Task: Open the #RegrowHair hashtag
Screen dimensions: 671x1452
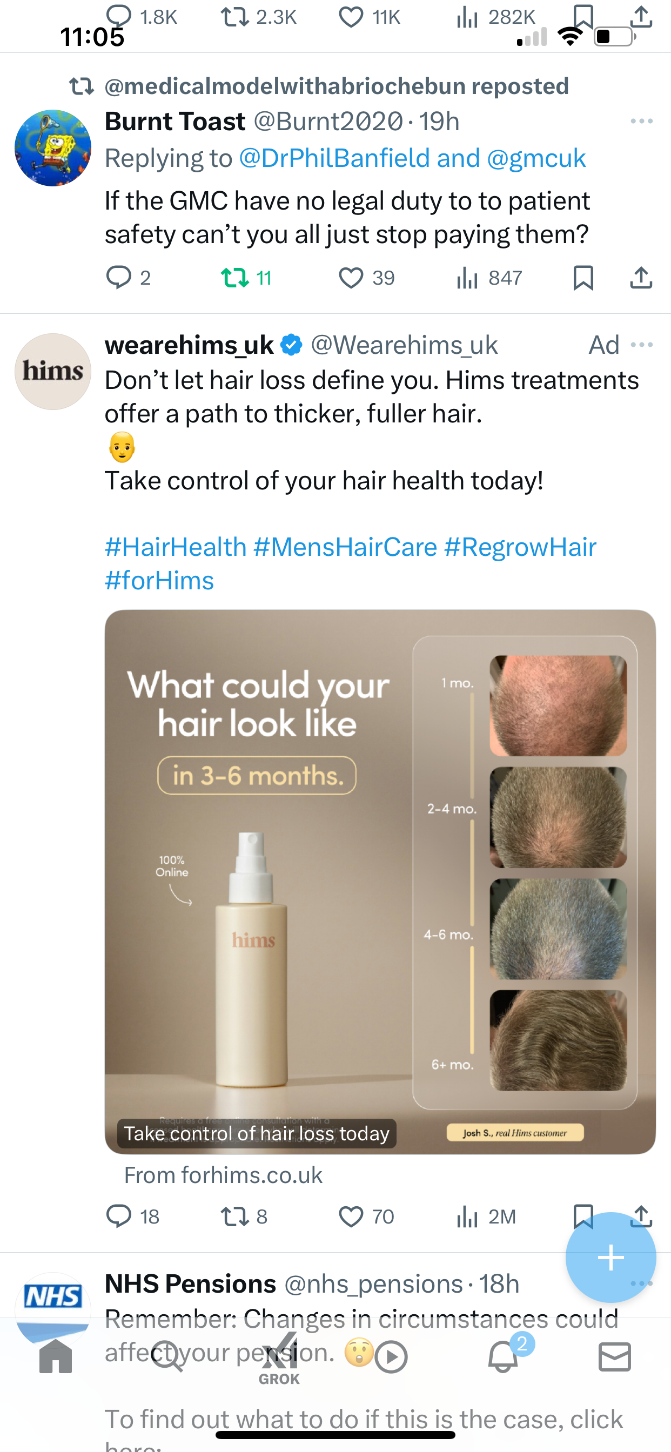Action: click(520, 547)
